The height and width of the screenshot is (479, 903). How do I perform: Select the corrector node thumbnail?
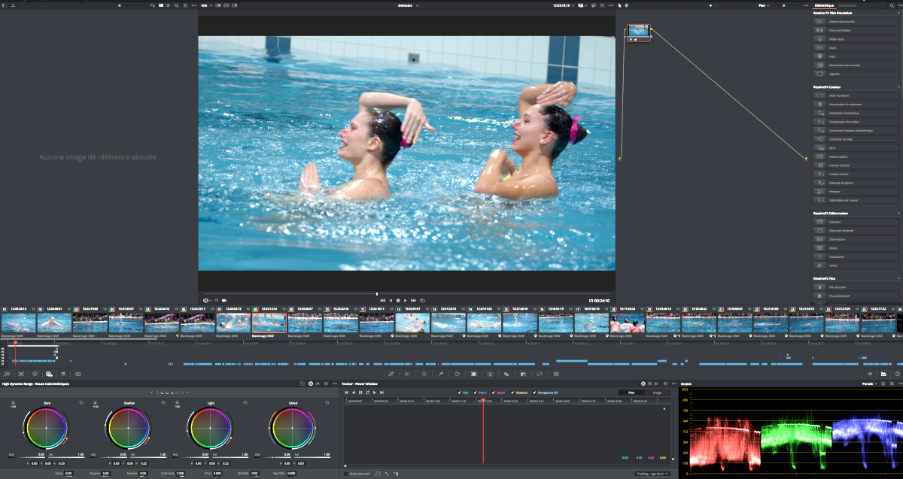pos(638,30)
